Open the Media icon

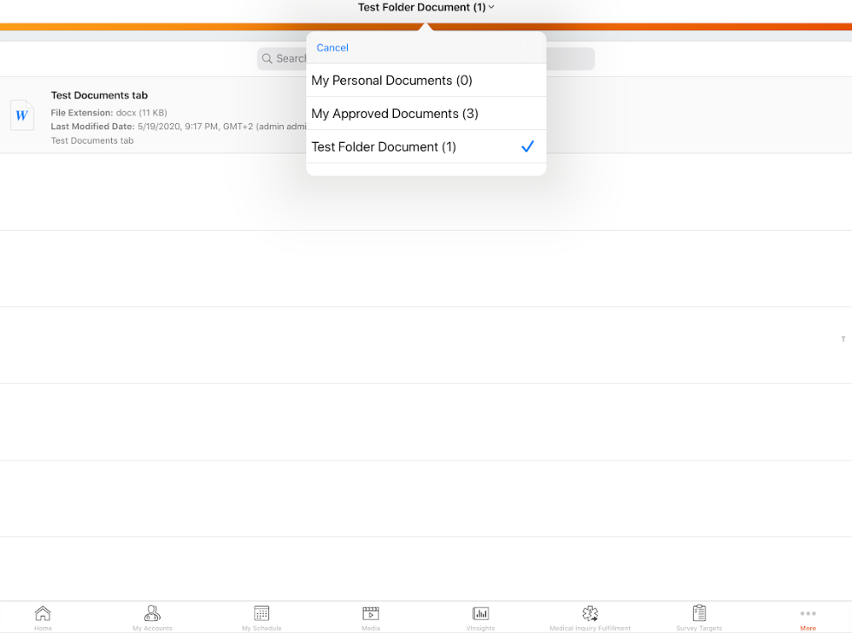pos(370,614)
